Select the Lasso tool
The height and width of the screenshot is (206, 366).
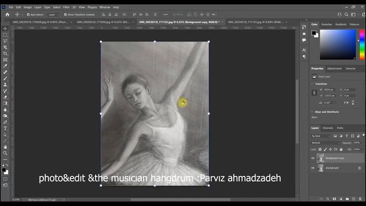[x=5, y=41]
